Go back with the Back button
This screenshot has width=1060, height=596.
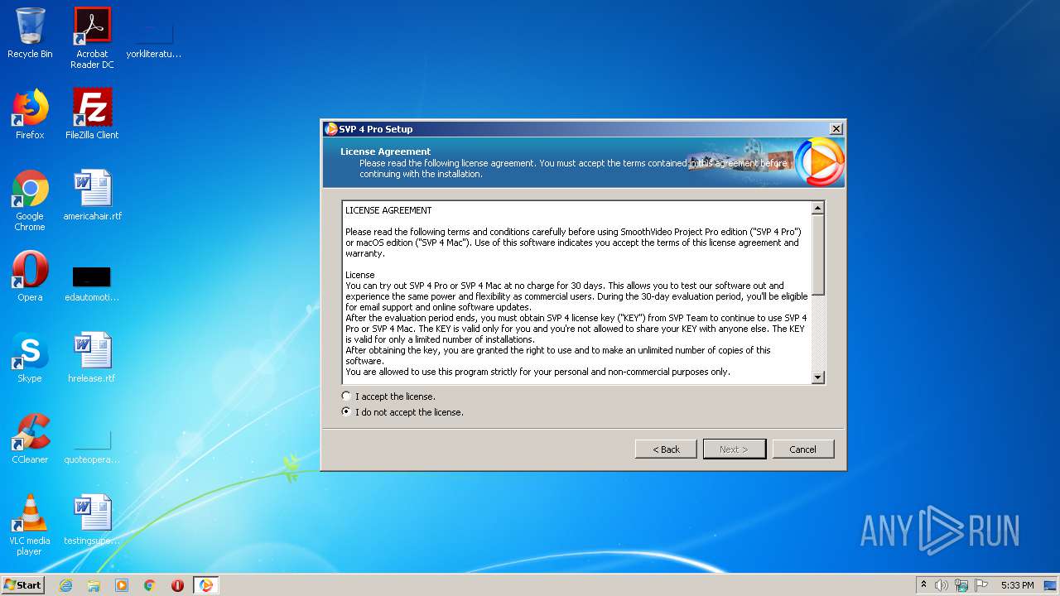(x=666, y=449)
